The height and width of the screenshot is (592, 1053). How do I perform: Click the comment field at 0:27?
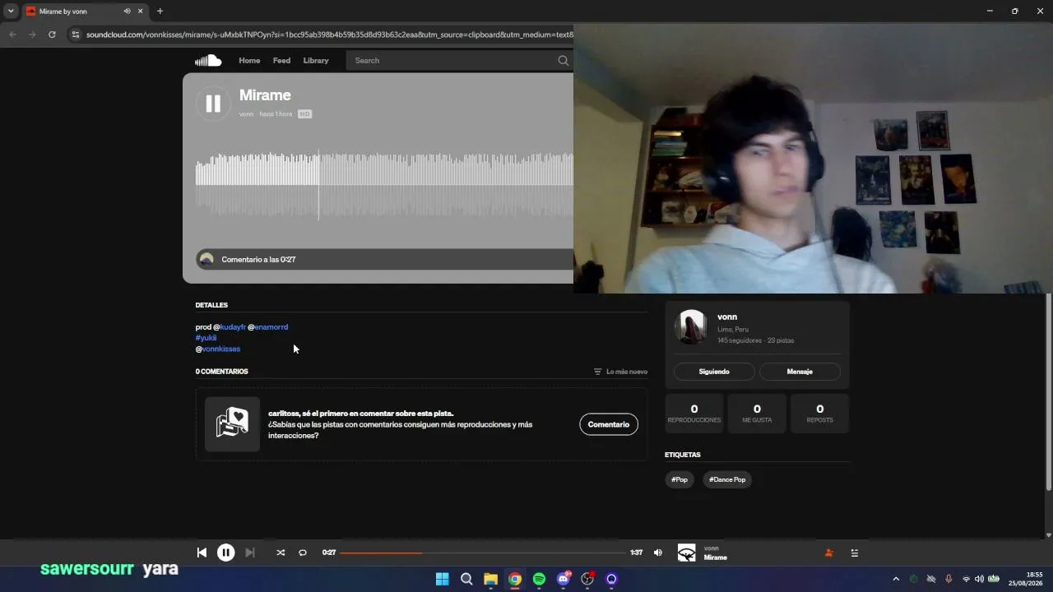(385, 259)
